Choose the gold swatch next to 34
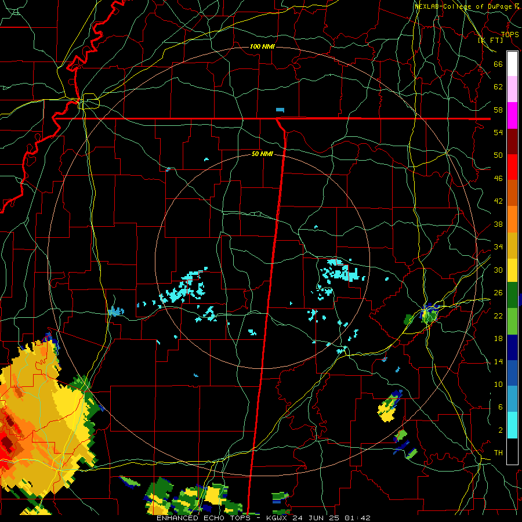Viewport: 522px width, 522px height. coord(512,245)
